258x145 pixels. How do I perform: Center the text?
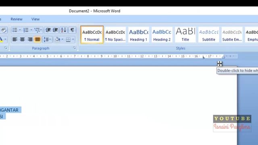(x=22, y=39)
